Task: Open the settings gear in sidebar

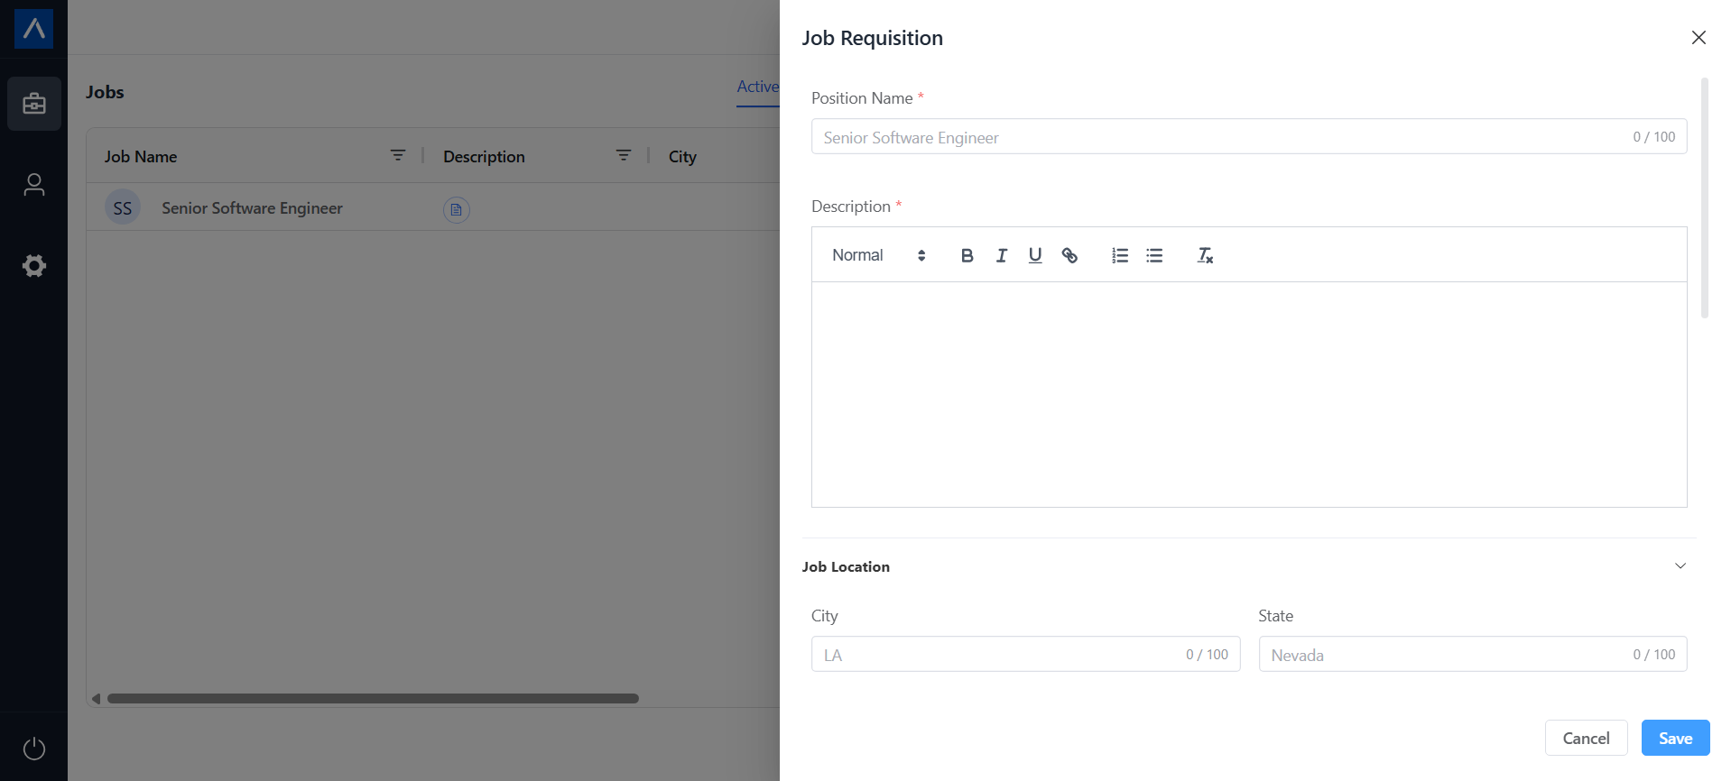Action: point(34,266)
